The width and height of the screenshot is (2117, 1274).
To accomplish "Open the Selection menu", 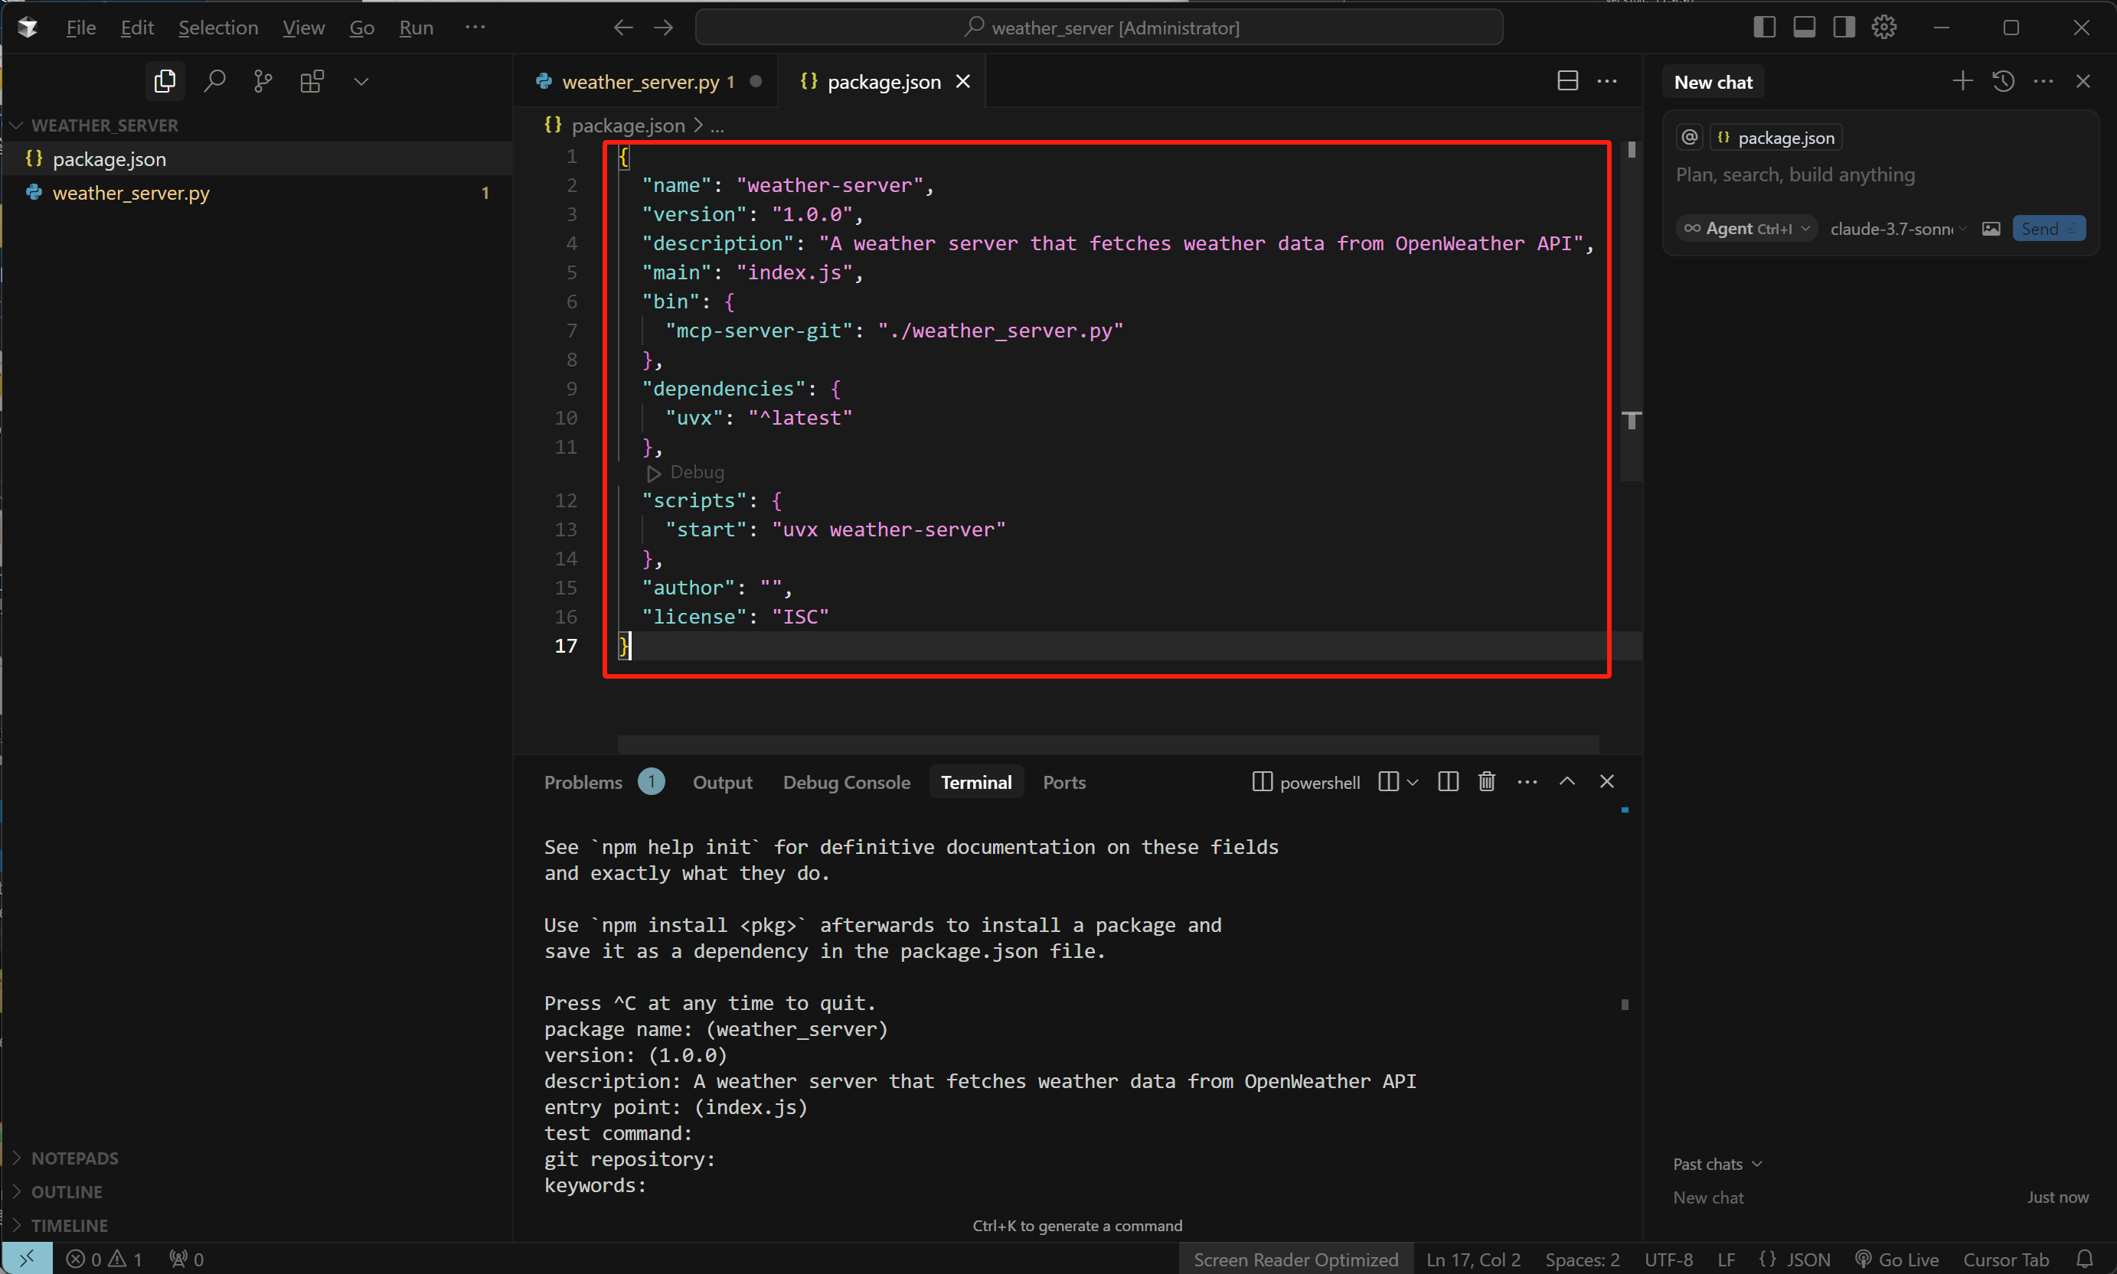I will (218, 28).
